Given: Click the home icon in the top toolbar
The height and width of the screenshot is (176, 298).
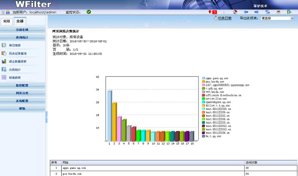Looking at the screenshot, I should (x=235, y=12).
